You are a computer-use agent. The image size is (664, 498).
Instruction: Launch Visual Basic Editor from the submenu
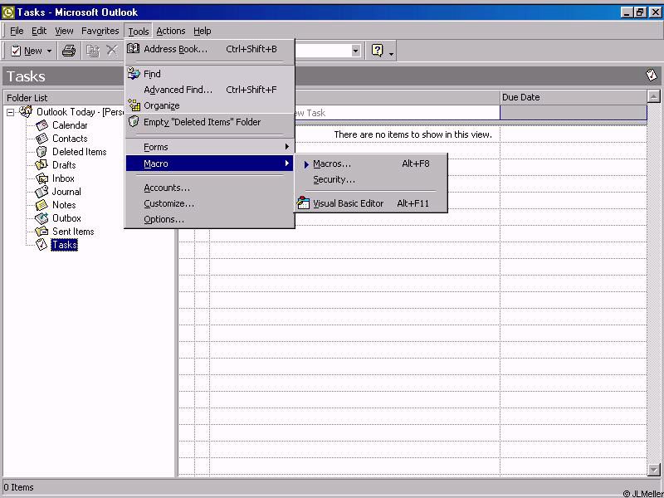click(x=348, y=203)
